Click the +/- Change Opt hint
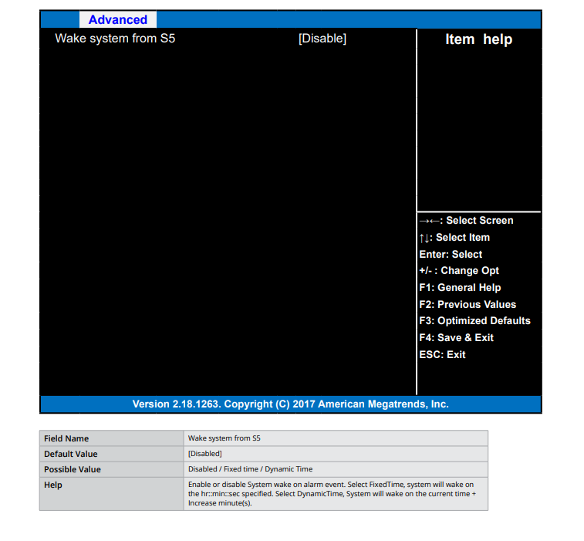Screen dimensions: 584x541 tap(459, 271)
